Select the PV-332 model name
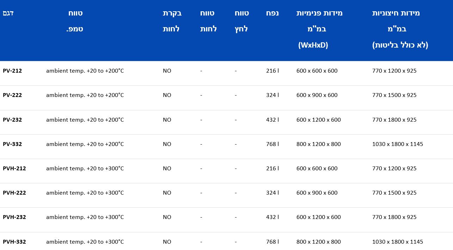Screen dimensions: 453x250 [x=12, y=144]
